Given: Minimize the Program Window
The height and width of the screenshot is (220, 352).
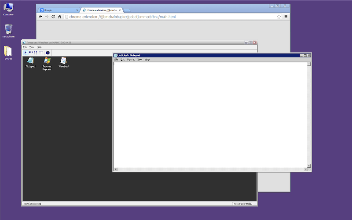Looking at the screenshot, I should (246, 42).
